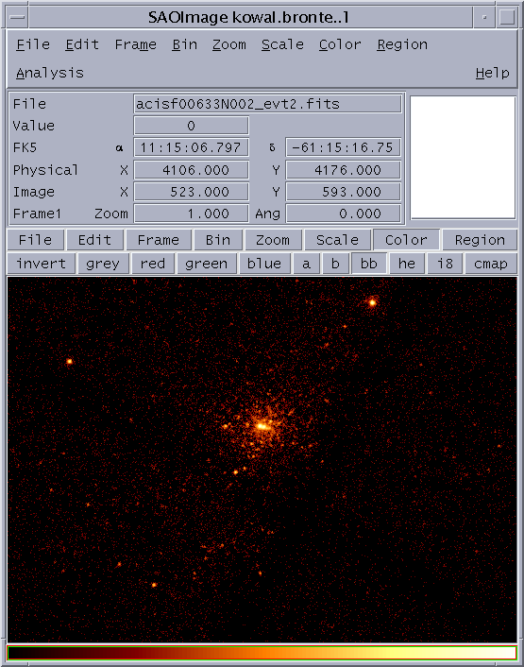Select the bb colormap button
This screenshot has height=667, width=524.
368,264
